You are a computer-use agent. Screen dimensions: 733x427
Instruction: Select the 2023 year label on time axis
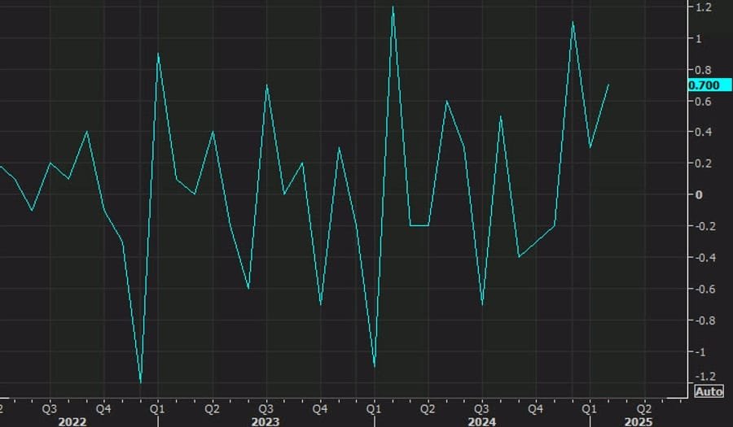click(x=266, y=421)
